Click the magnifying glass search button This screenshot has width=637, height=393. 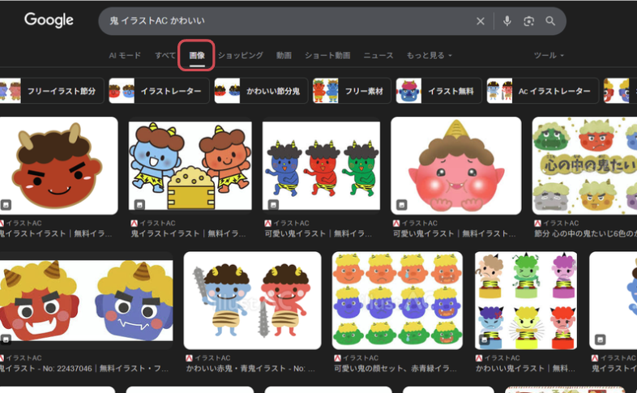tap(551, 21)
